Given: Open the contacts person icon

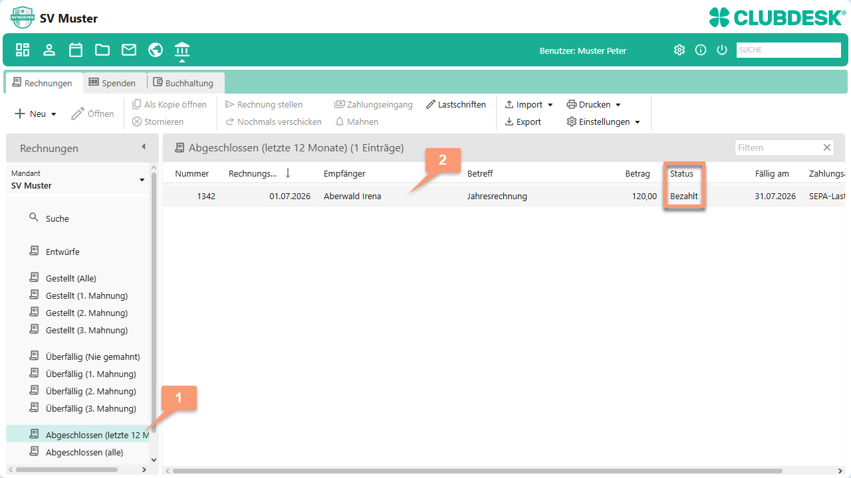Looking at the screenshot, I should [x=49, y=50].
